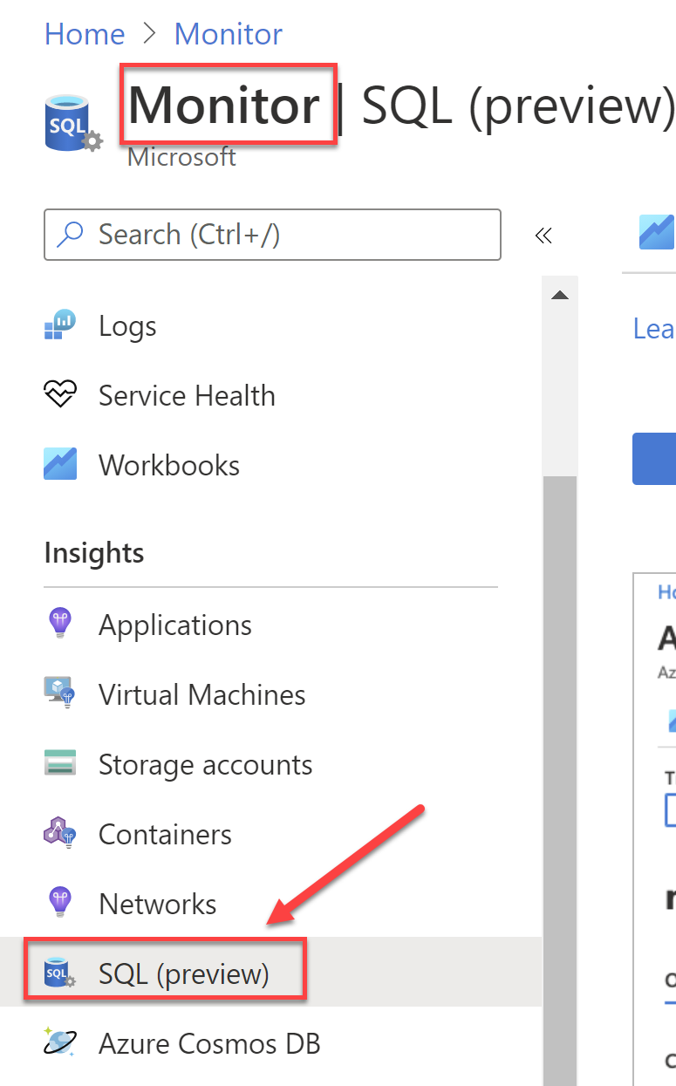Click the Microsoft subtitle text
Screen dimensions: 676x1086
click(181, 157)
